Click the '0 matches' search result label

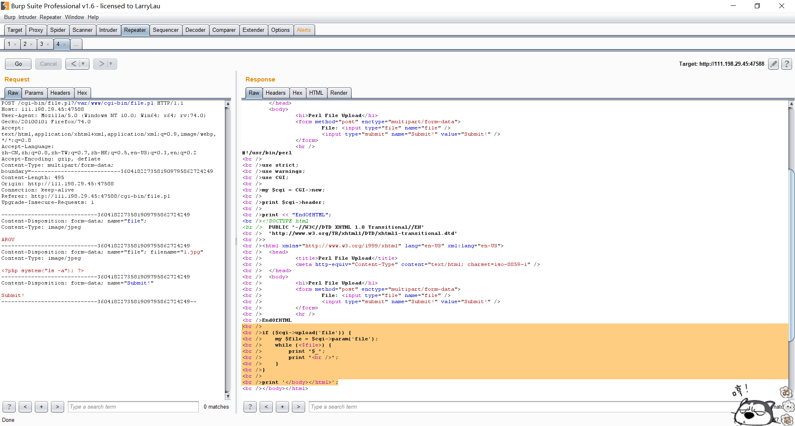tap(216, 407)
